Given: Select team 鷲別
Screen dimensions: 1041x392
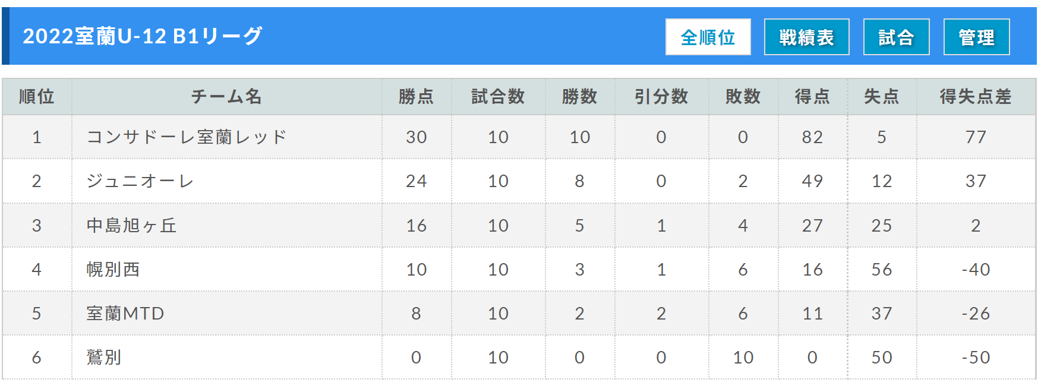Looking at the screenshot, I should click(104, 358).
